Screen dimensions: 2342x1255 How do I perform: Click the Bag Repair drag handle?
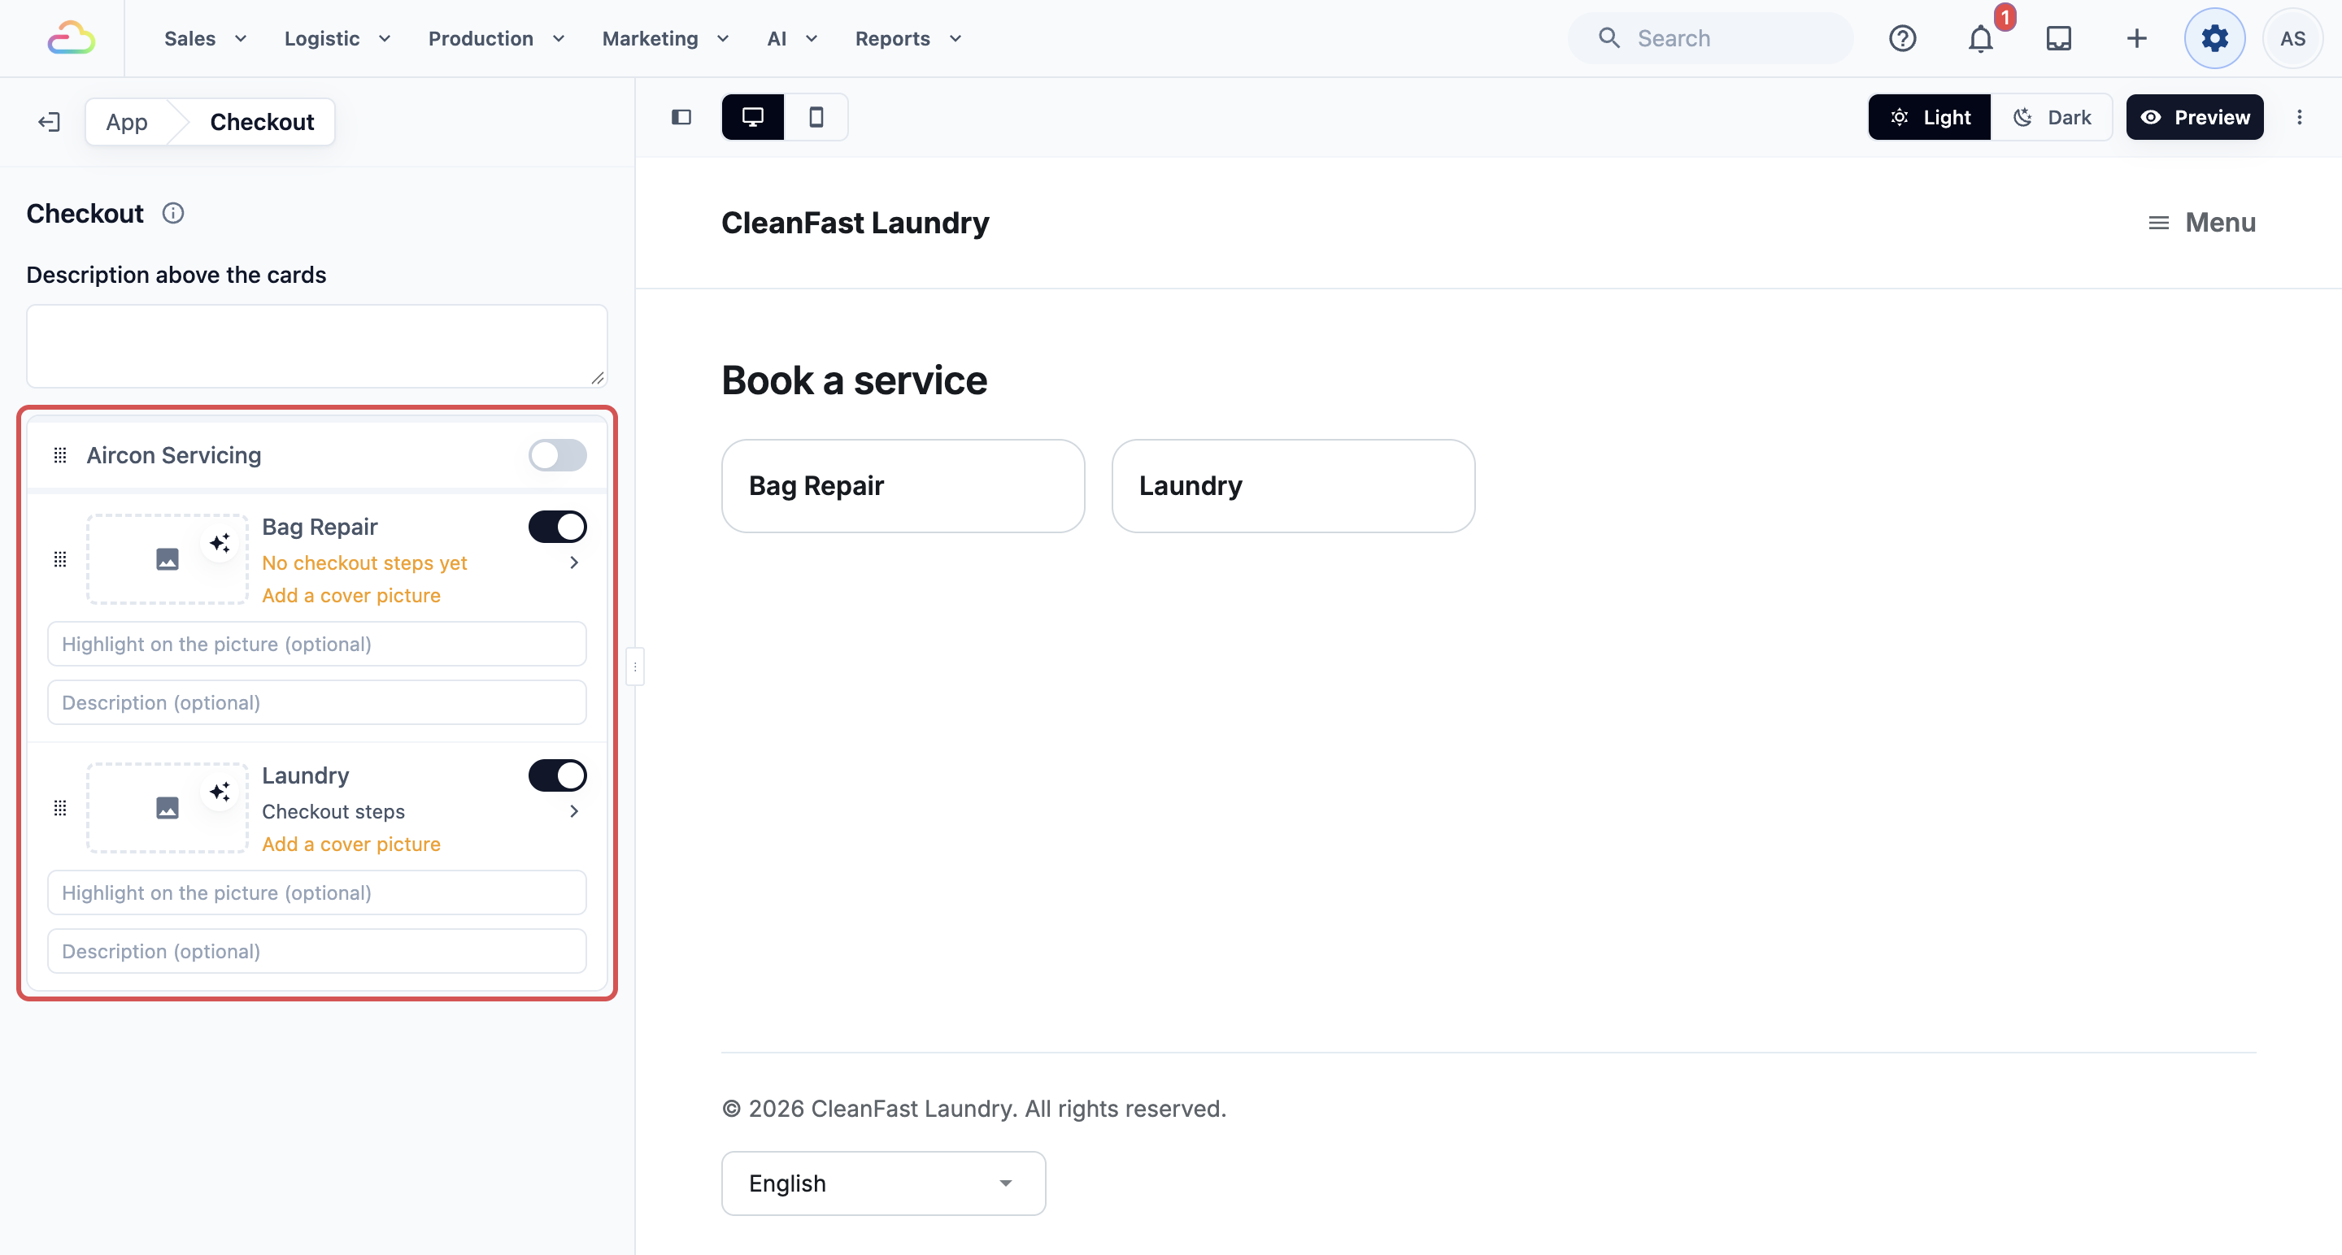click(x=60, y=559)
